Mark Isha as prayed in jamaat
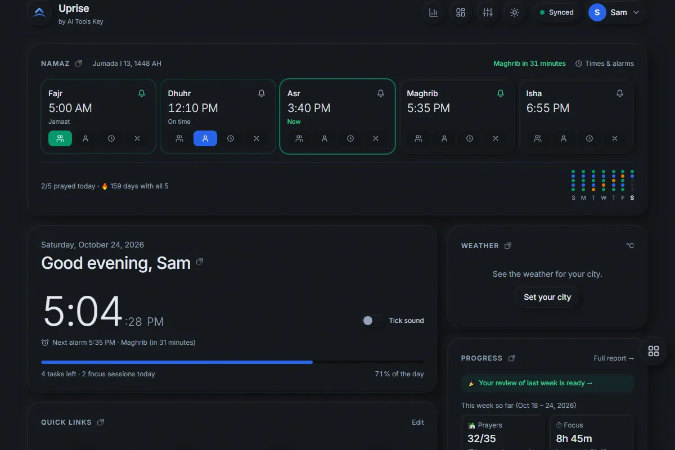This screenshot has height=450, width=675. [x=538, y=138]
